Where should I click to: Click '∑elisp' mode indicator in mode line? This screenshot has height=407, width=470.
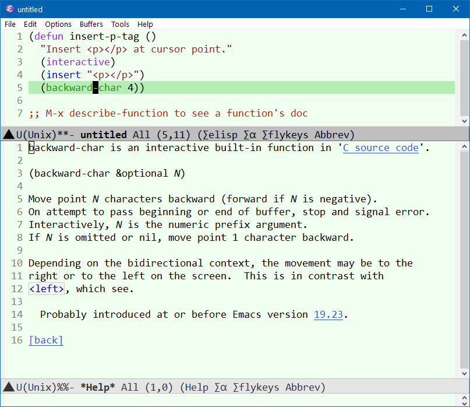[220, 135]
